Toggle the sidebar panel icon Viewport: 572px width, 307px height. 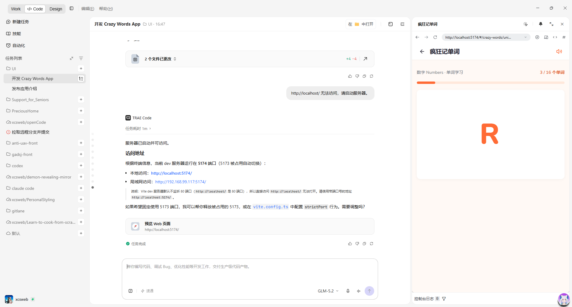71,9
